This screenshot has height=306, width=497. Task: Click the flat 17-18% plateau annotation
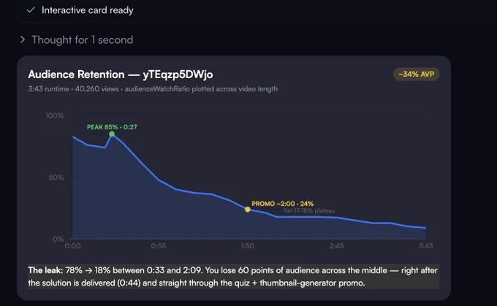309,210
